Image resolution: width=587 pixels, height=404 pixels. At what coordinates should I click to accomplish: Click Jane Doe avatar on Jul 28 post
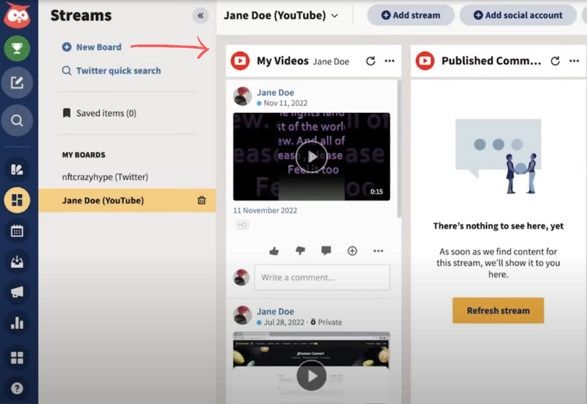click(242, 315)
